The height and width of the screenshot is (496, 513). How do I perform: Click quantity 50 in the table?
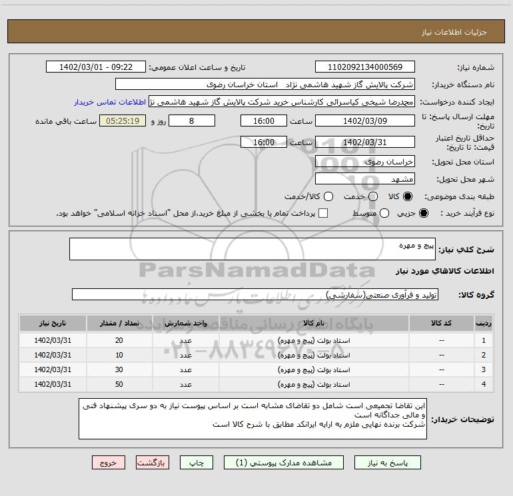119,385
